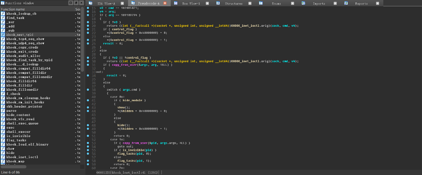Open the Imports tab
The width and height of the screenshot is (422, 175).
[x=319, y=3]
